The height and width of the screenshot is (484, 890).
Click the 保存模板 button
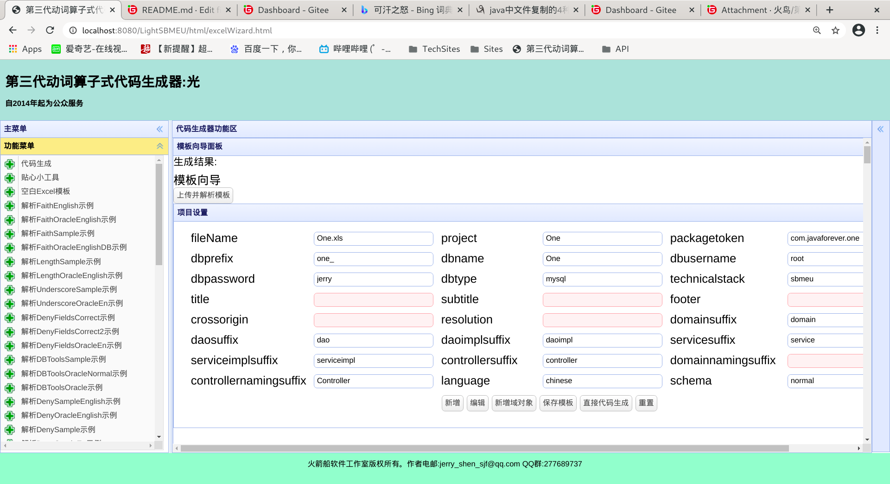tap(558, 403)
